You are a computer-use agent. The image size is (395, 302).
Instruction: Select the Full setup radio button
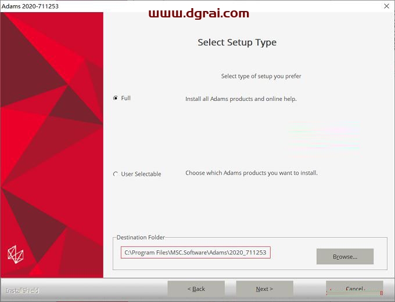click(116, 99)
